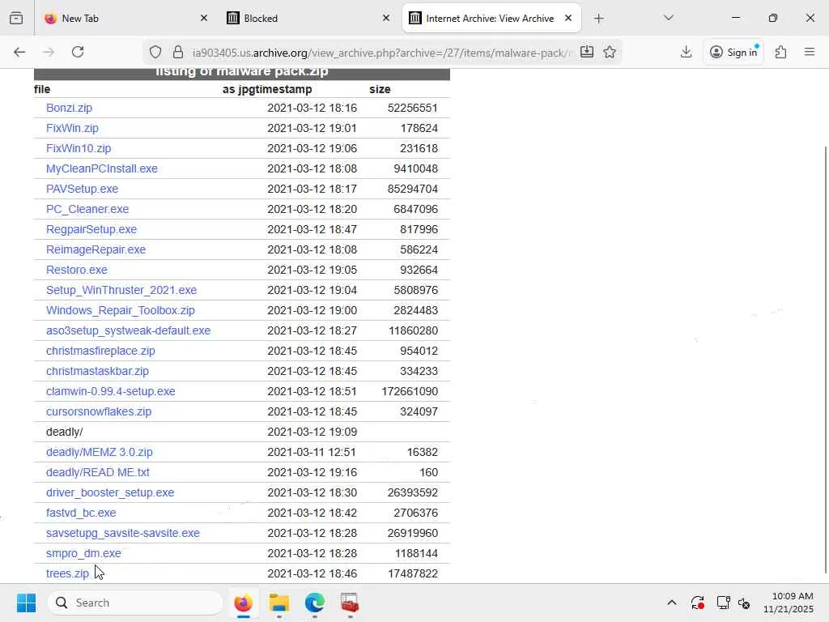Open ReimageRepair.exe link
The height and width of the screenshot is (622, 829).
click(x=96, y=249)
